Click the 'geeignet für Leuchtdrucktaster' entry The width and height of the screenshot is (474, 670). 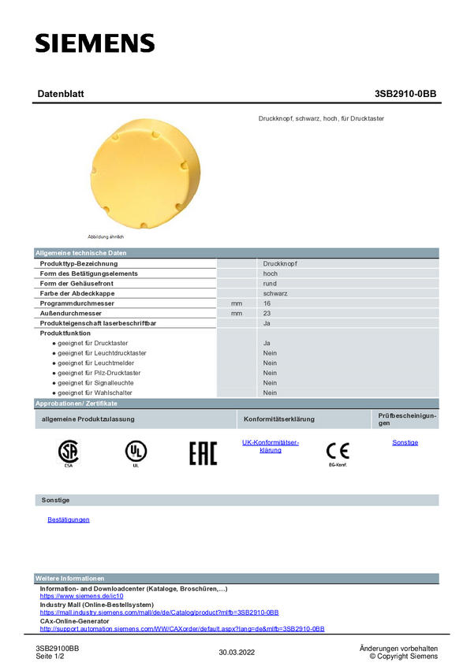point(102,353)
